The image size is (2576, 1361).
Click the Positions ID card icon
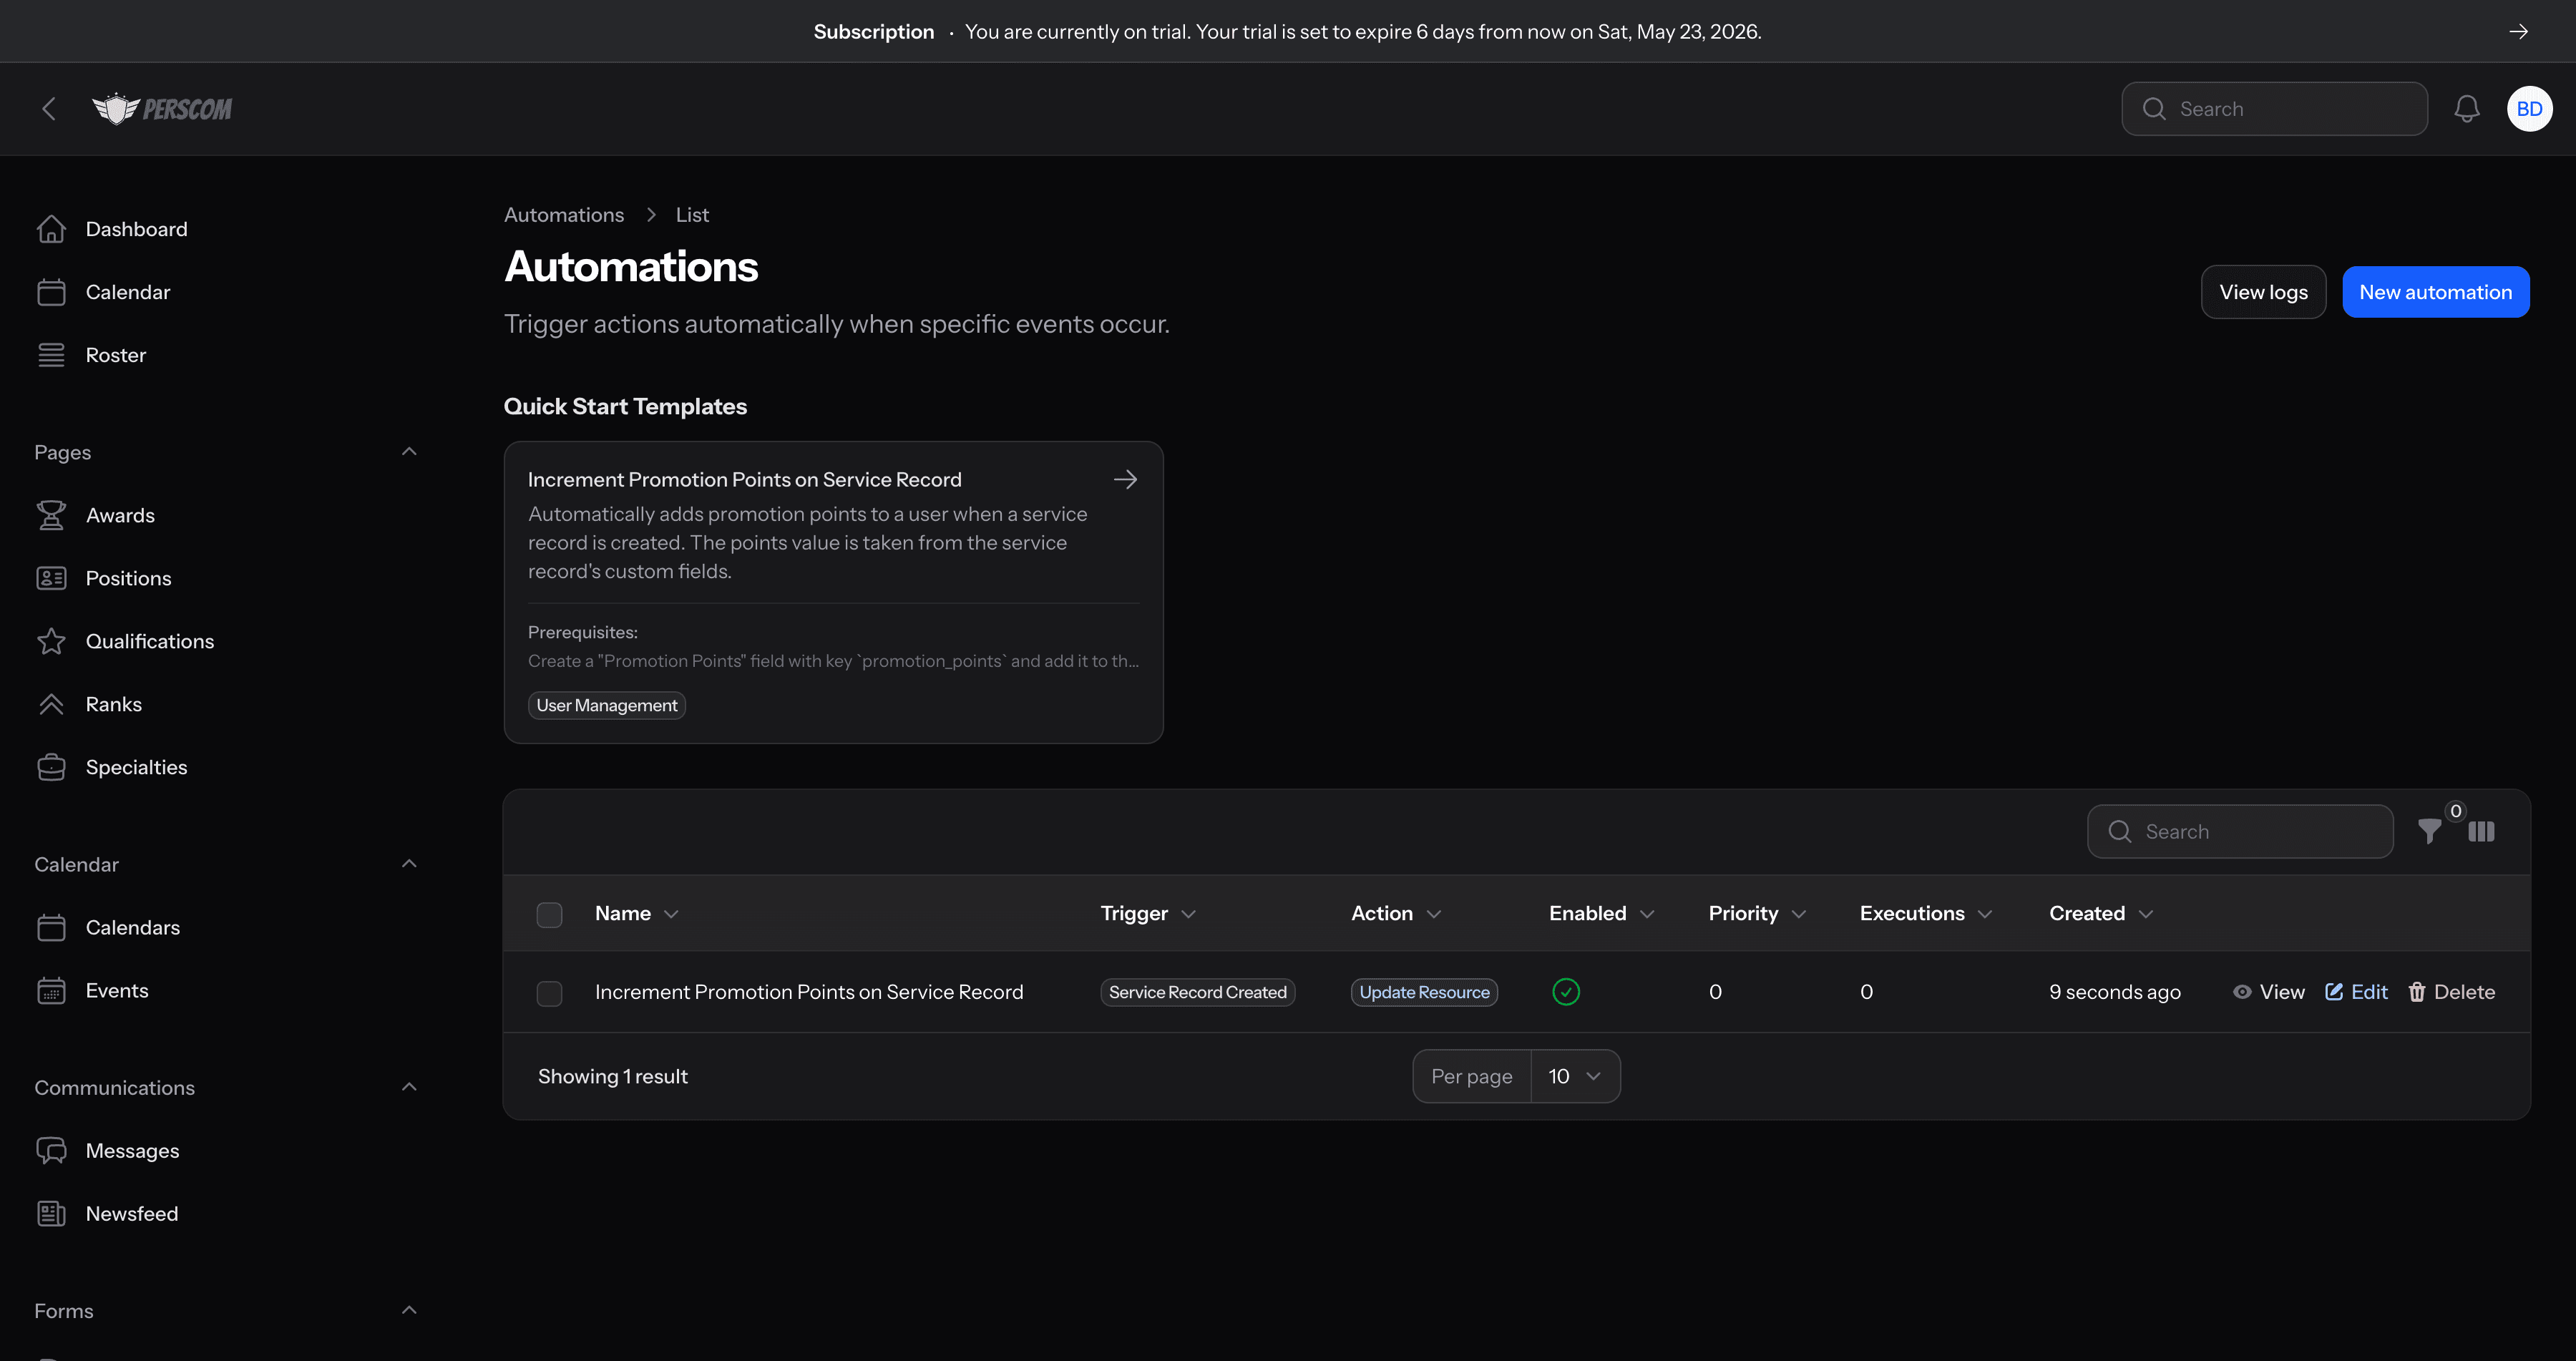pyautogui.click(x=51, y=578)
